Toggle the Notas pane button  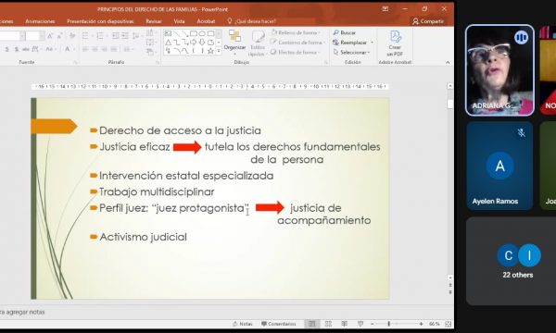click(243, 324)
